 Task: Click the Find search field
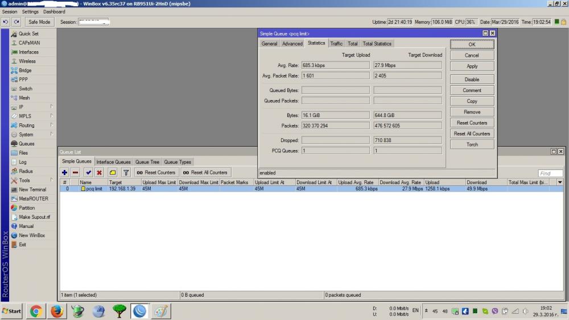(x=550, y=173)
